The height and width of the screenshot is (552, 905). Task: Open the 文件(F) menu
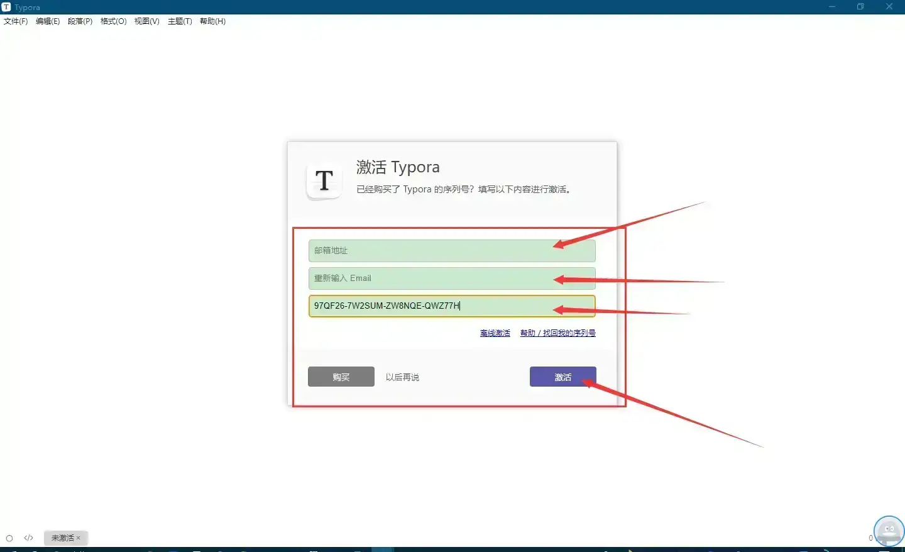16,21
